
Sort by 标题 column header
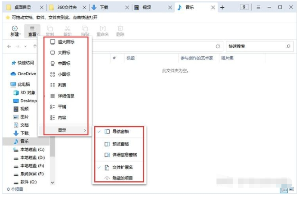click(x=131, y=58)
